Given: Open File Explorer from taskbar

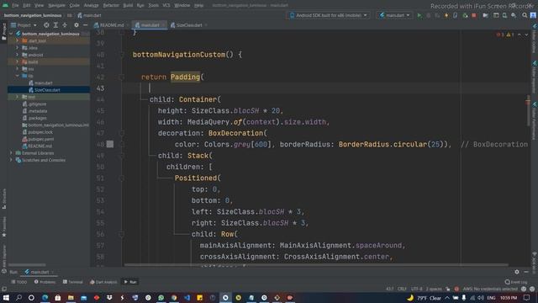Looking at the screenshot, I should click(71, 297).
